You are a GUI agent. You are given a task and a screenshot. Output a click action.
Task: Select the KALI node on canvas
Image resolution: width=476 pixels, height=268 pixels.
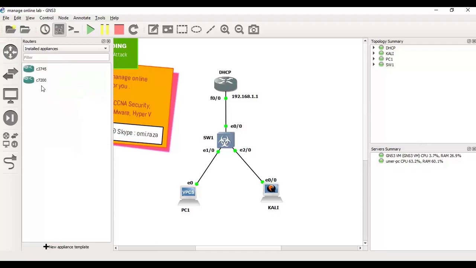click(x=271, y=193)
